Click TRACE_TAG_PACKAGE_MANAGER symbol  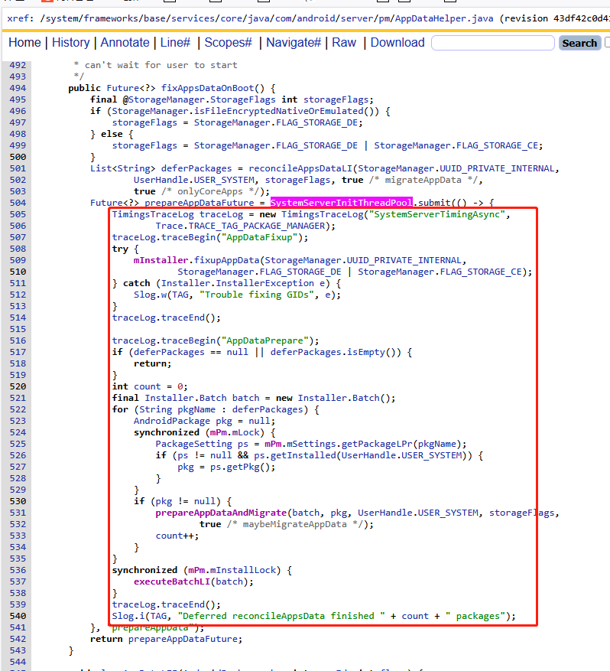tap(257, 226)
